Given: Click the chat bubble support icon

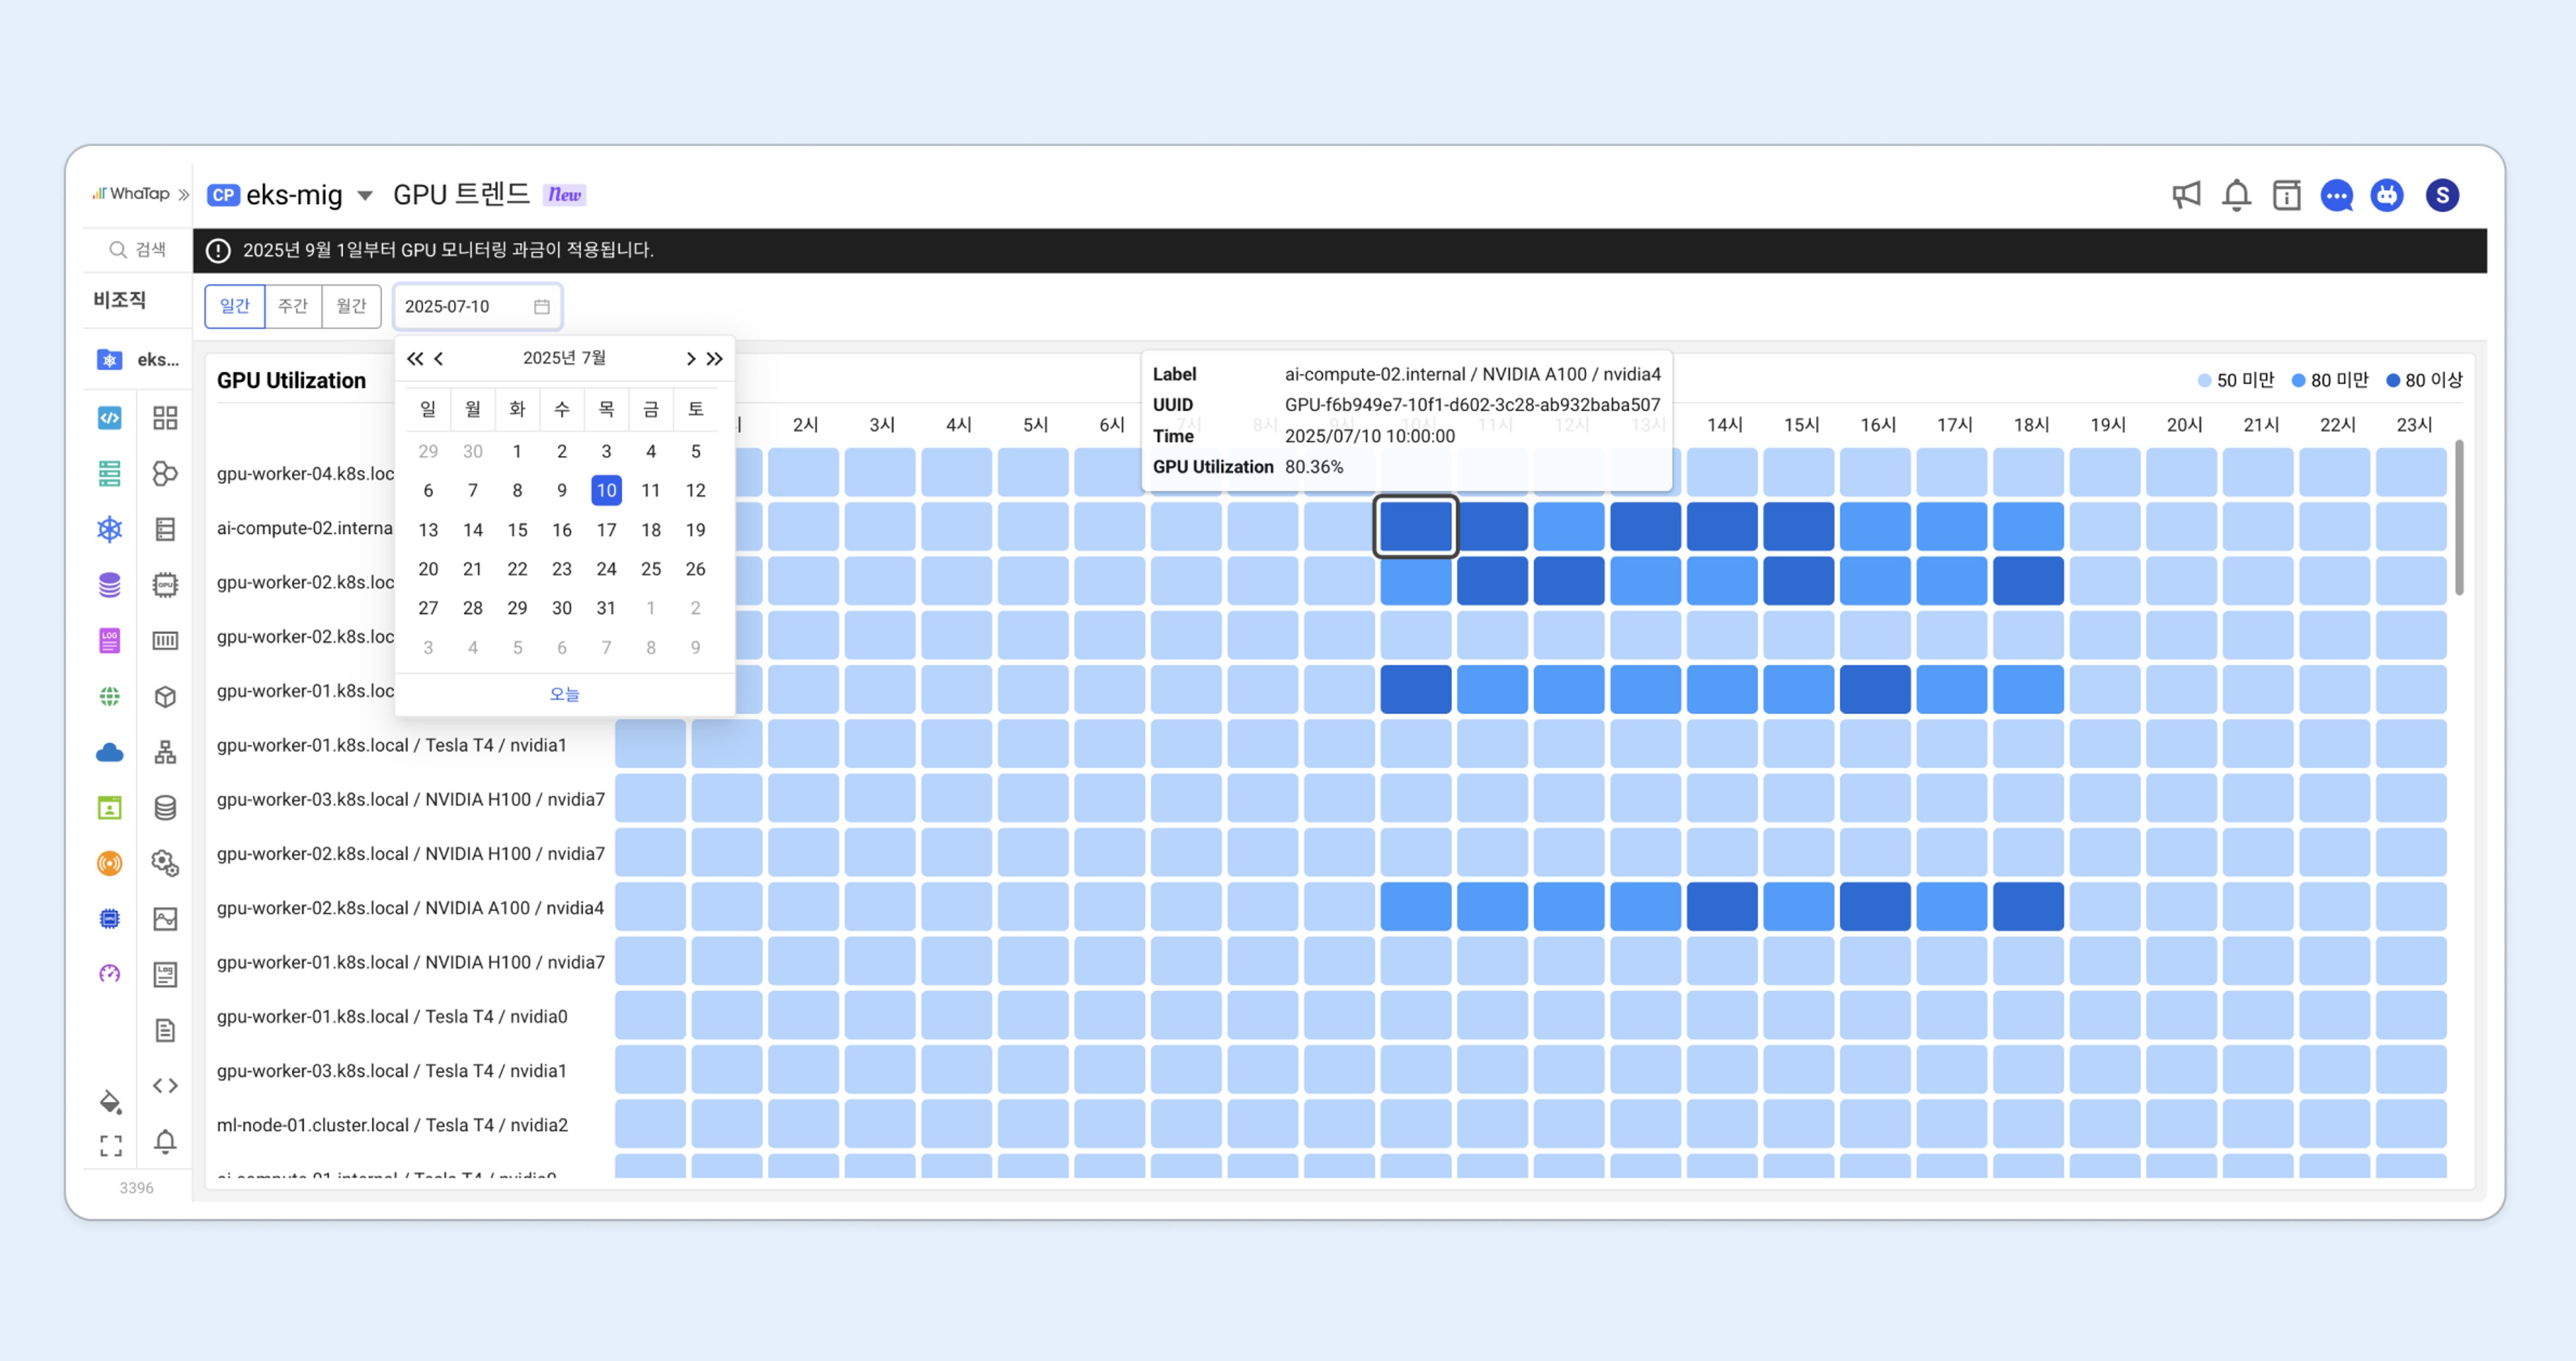Looking at the screenshot, I should point(2336,195).
